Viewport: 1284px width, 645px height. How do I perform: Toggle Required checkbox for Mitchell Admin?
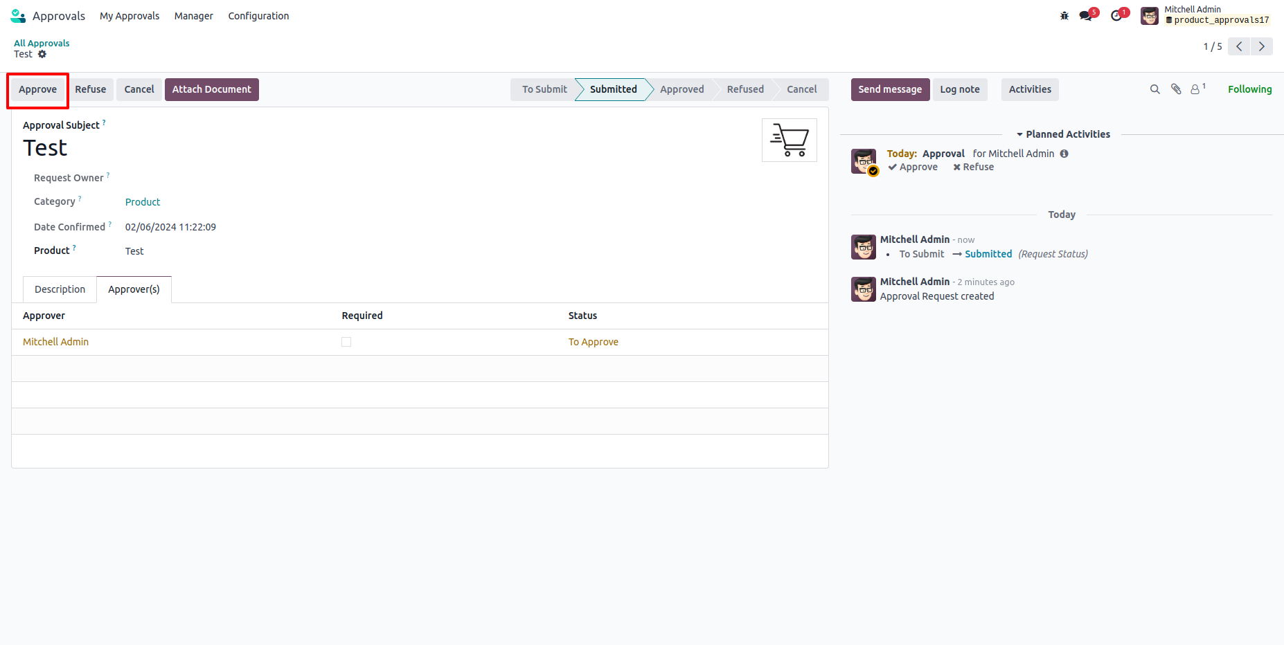tap(346, 342)
